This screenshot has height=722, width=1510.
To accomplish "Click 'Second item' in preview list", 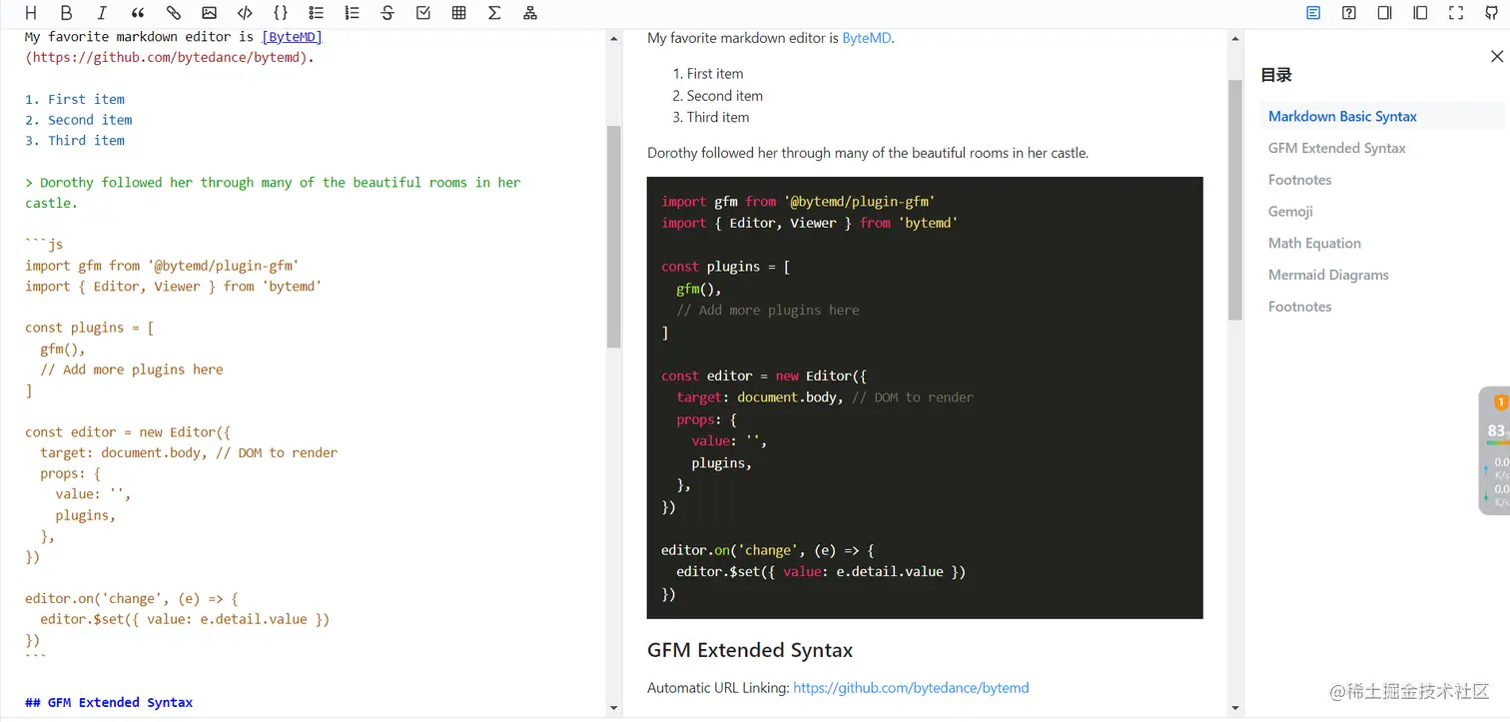I will (x=725, y=96).
